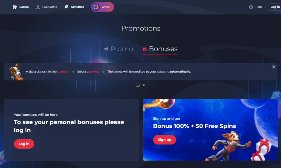Open the Bonus 100% + 50 Free Spins banner
281x168 pixels.
coord(210,130)
